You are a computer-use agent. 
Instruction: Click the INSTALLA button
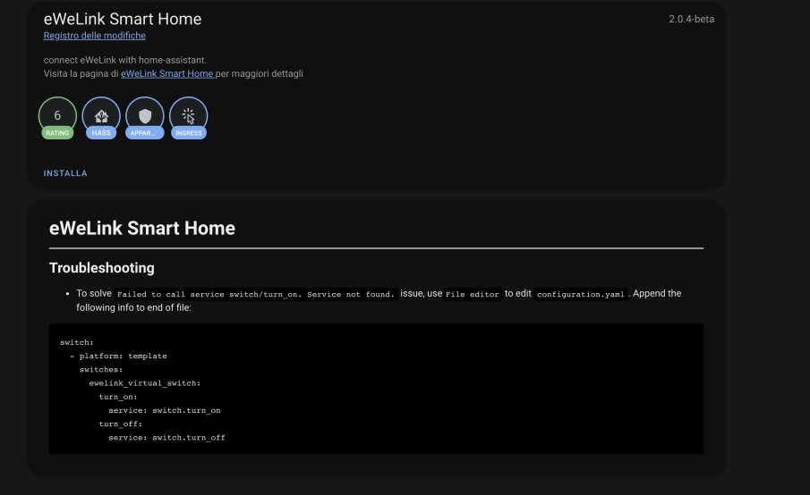click(x=65, y=173)
